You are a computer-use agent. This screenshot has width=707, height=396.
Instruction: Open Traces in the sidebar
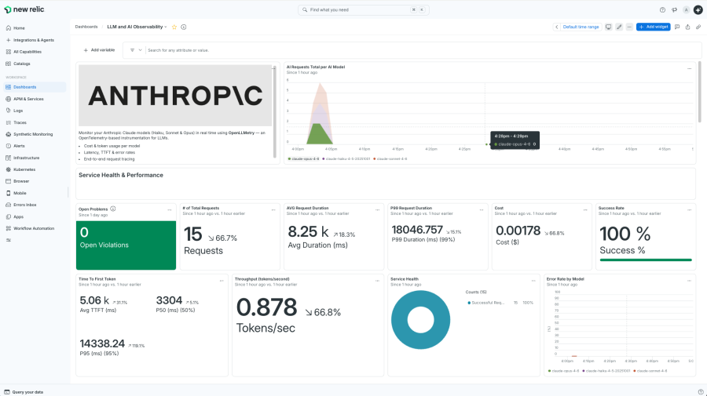(x=34, y=122)
